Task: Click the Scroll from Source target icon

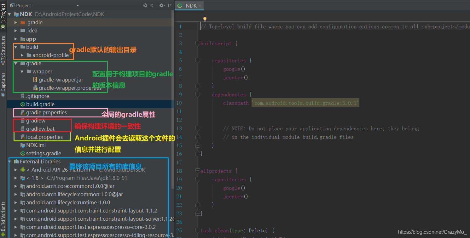Action: pyautogui.click(x=145, y=5)
